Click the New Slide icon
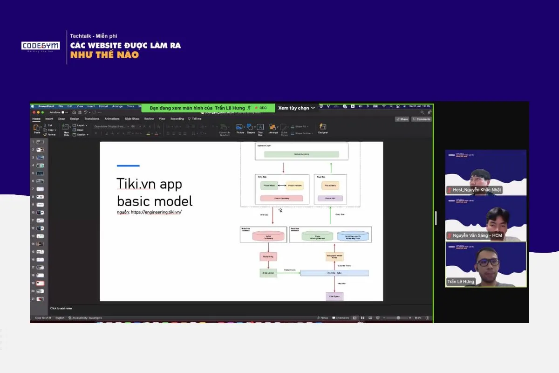This screenshot has width=559, height=373. tap(65, 127)
